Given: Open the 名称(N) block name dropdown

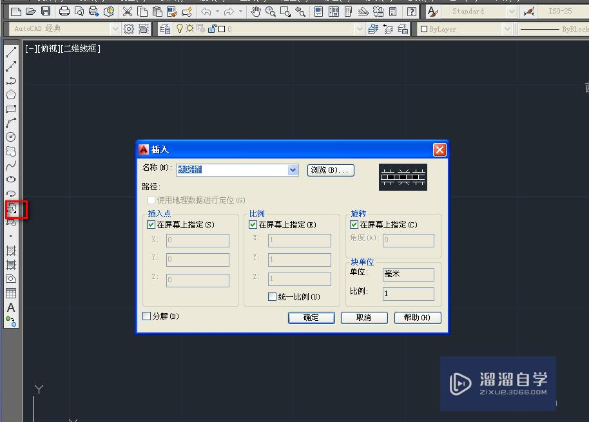Looking at the screenshot, I should click(x=292, y=169).
